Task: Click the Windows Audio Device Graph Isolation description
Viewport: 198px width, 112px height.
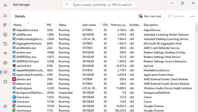Action: point(168,88)
